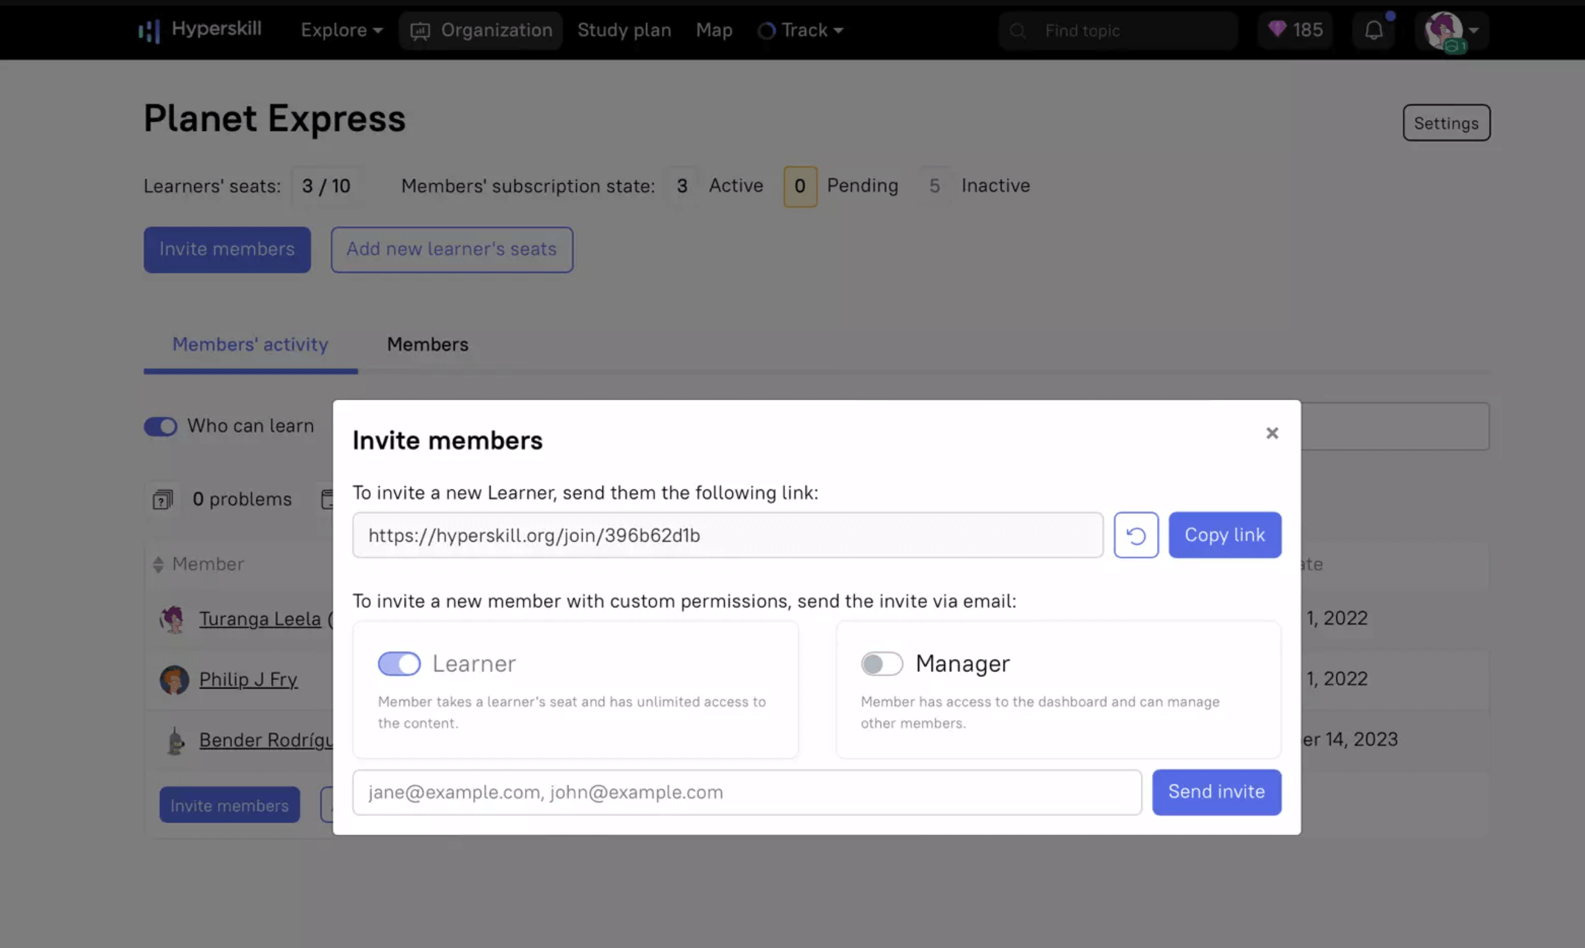Open the notifications bell
Screen dimensions: 1585x948
(x=1373, y=30)
